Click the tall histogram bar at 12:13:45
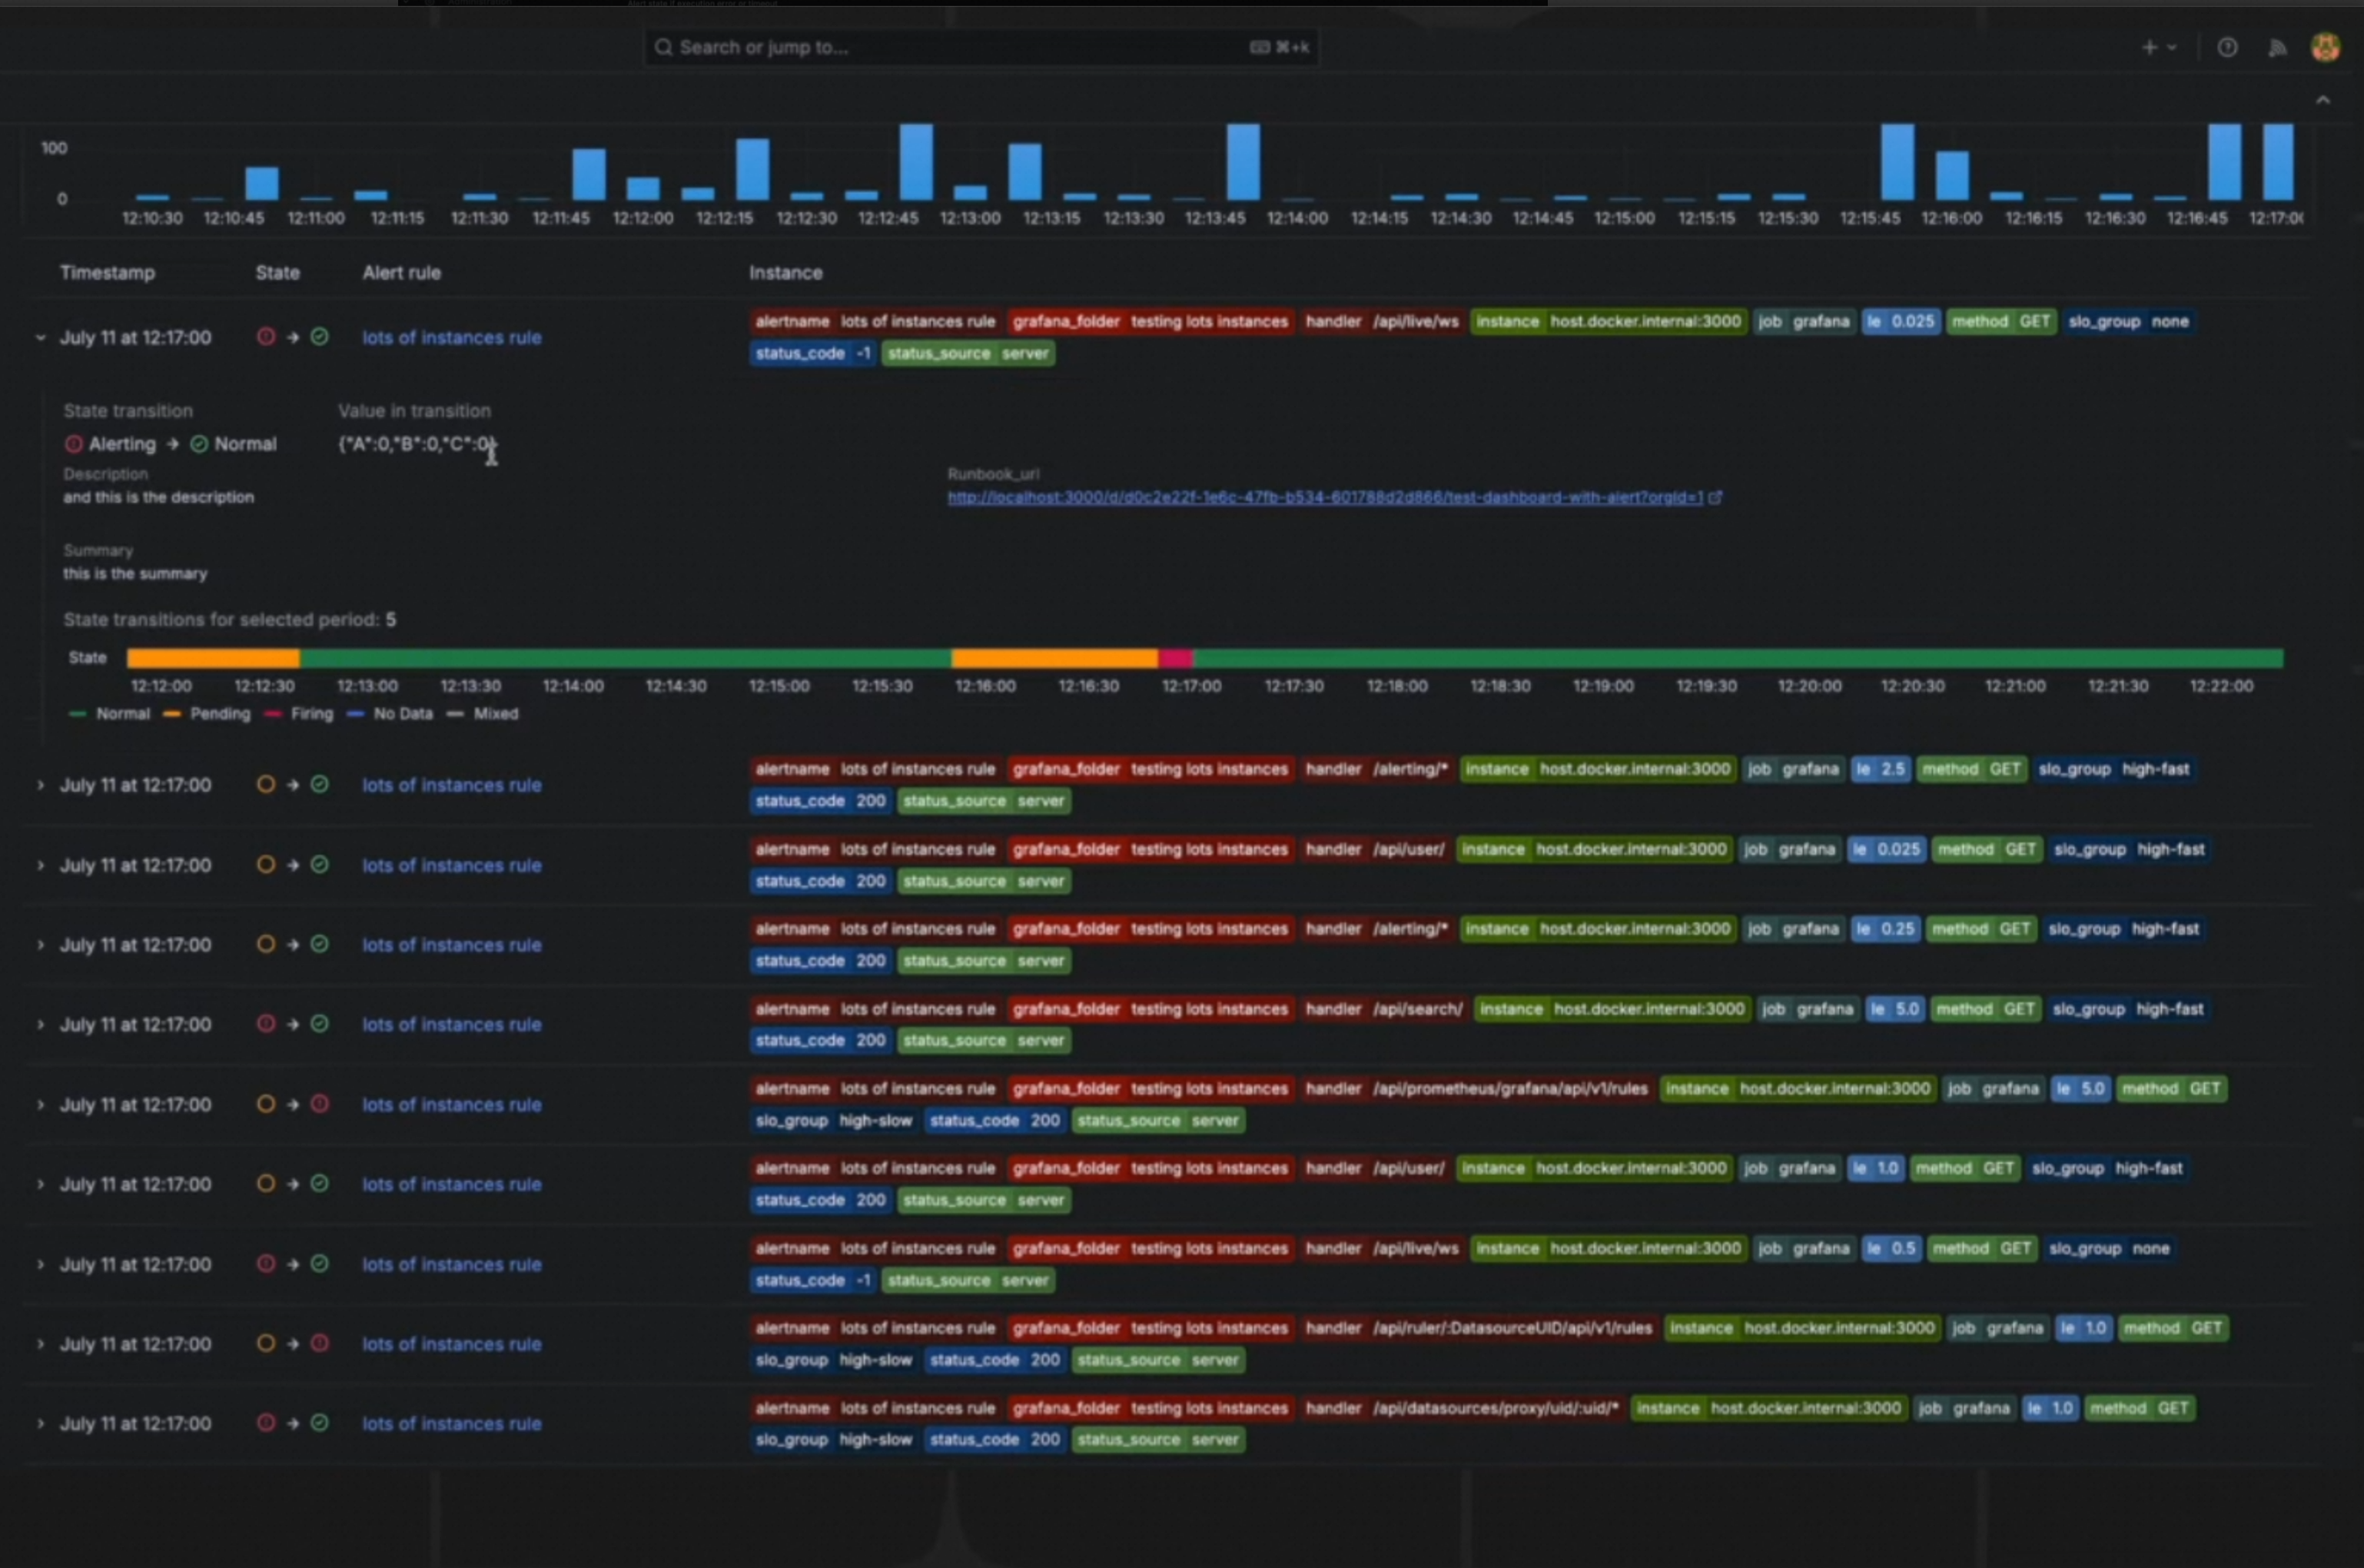2364x1568 pixels. [x=1243, y=162]
